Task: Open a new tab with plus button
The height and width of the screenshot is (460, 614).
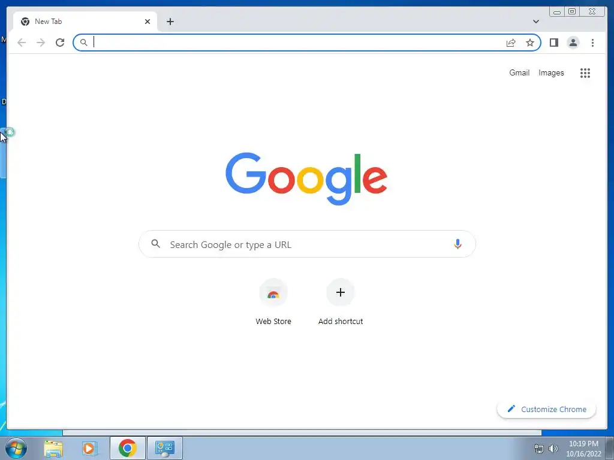Action: click(x=170, y=22)
